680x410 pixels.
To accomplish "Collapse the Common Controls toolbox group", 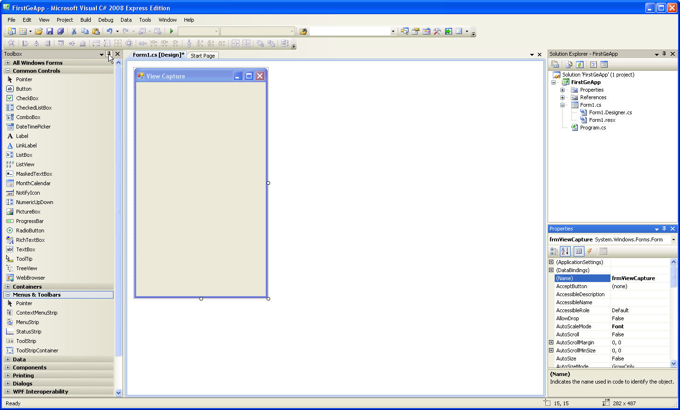I will point(8,71).
